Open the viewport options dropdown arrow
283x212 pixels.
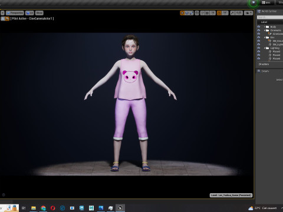(2, 13)
